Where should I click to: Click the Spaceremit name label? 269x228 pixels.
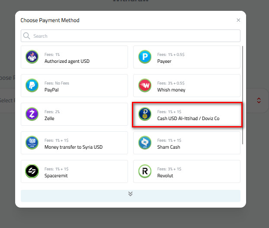[x=56, y=176]
